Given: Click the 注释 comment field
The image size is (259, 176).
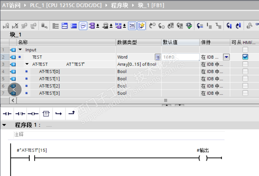Looking at the screenshot, I should tap(119, 135).
